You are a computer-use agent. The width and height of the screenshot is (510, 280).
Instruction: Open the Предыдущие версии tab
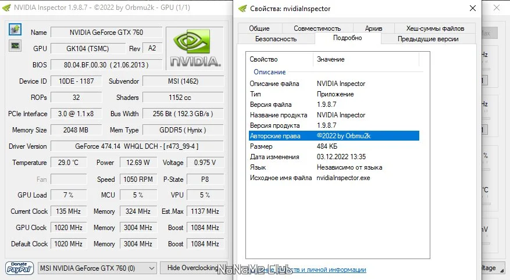(428, 39)
